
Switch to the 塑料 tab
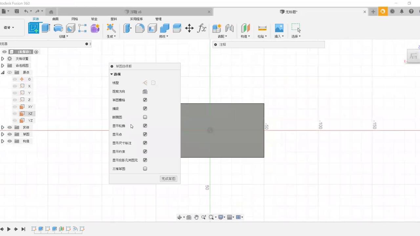(x=114, y=19)
